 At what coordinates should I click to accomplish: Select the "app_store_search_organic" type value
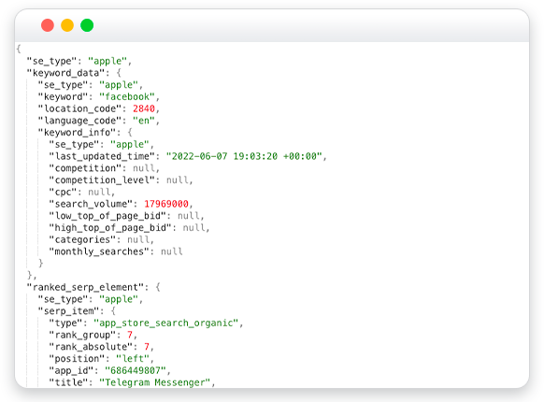point(166,323)
